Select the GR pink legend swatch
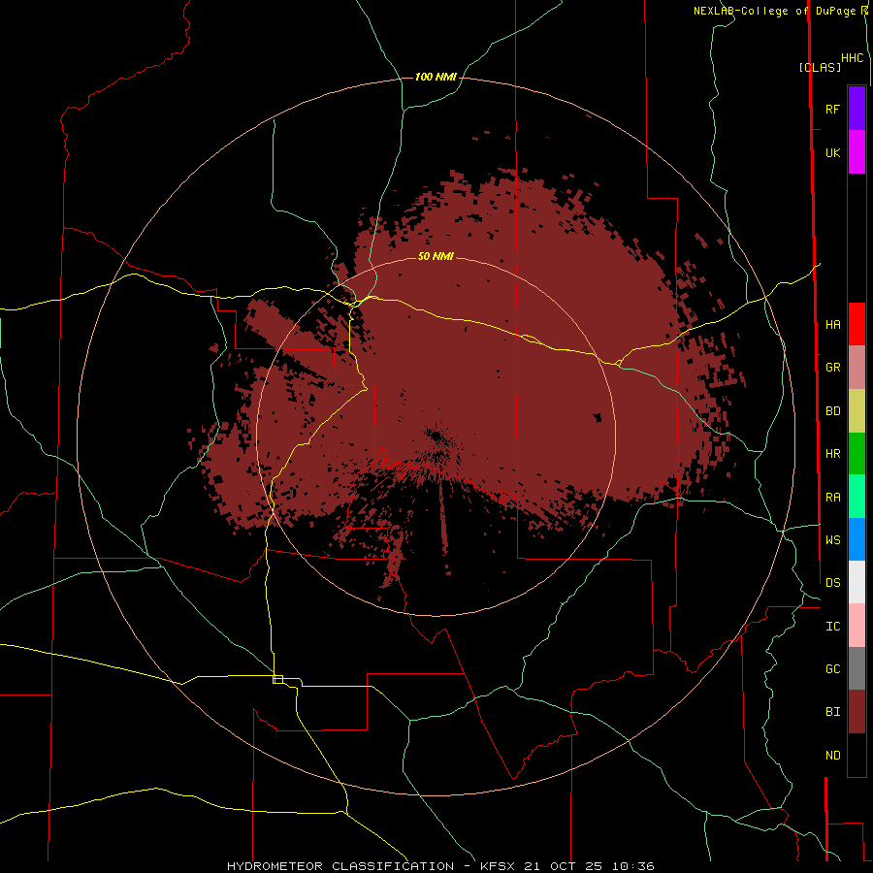873x873 pixels. point(857,368)
